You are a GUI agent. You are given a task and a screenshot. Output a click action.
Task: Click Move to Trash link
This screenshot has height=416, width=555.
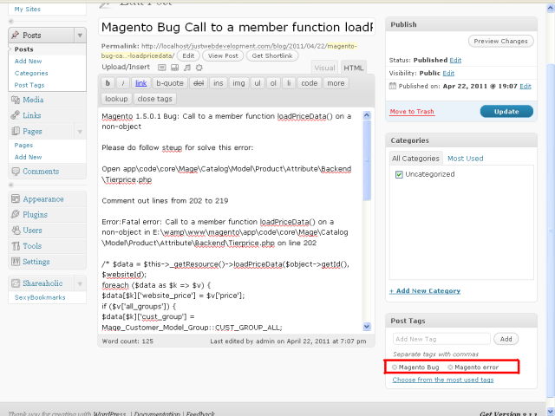[412, 112]
